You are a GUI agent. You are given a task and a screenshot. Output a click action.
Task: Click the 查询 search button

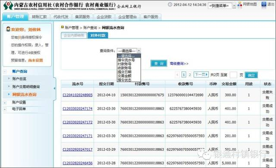pos(159,63)
